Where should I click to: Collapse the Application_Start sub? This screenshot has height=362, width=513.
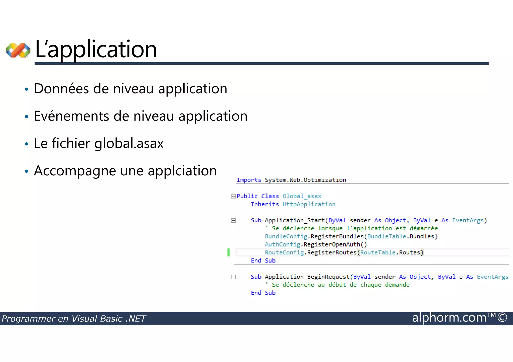233,221
